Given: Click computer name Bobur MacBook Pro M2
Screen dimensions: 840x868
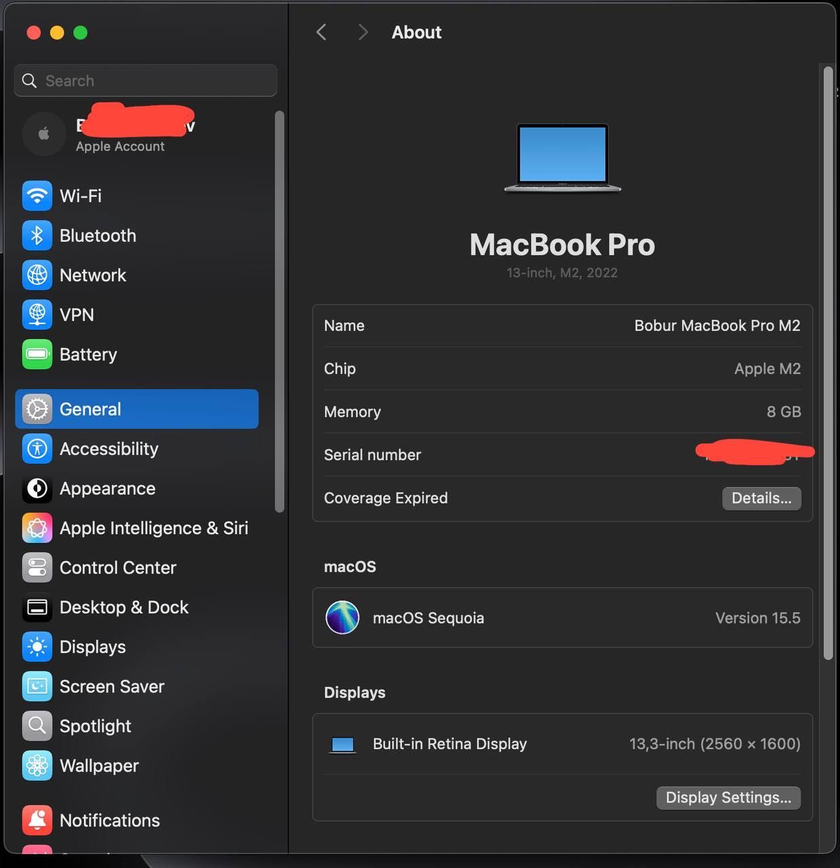Looking at the screenshot, I should click(x=717, y=325).
